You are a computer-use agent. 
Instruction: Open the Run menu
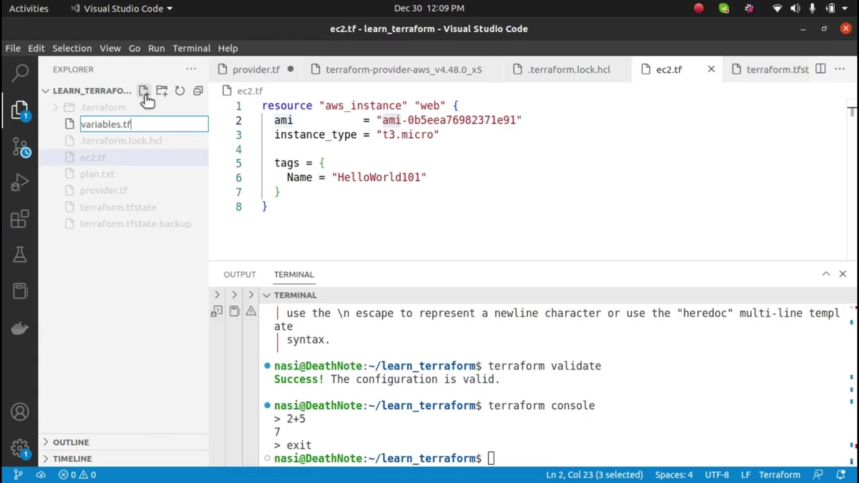pos(156,48)
